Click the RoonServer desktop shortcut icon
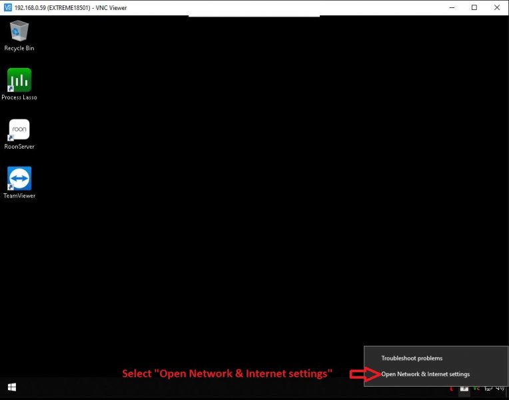This screenshot has height=400, width=509. 19,129
